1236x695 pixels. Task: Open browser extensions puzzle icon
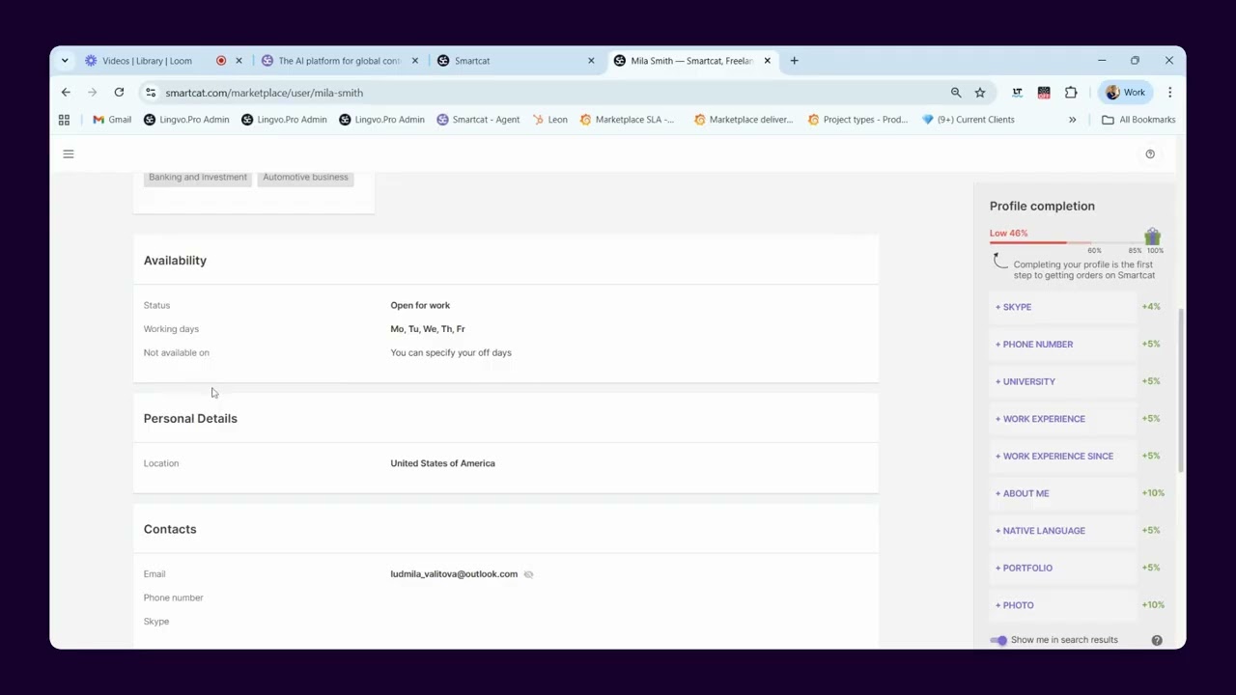(1071, 93)
